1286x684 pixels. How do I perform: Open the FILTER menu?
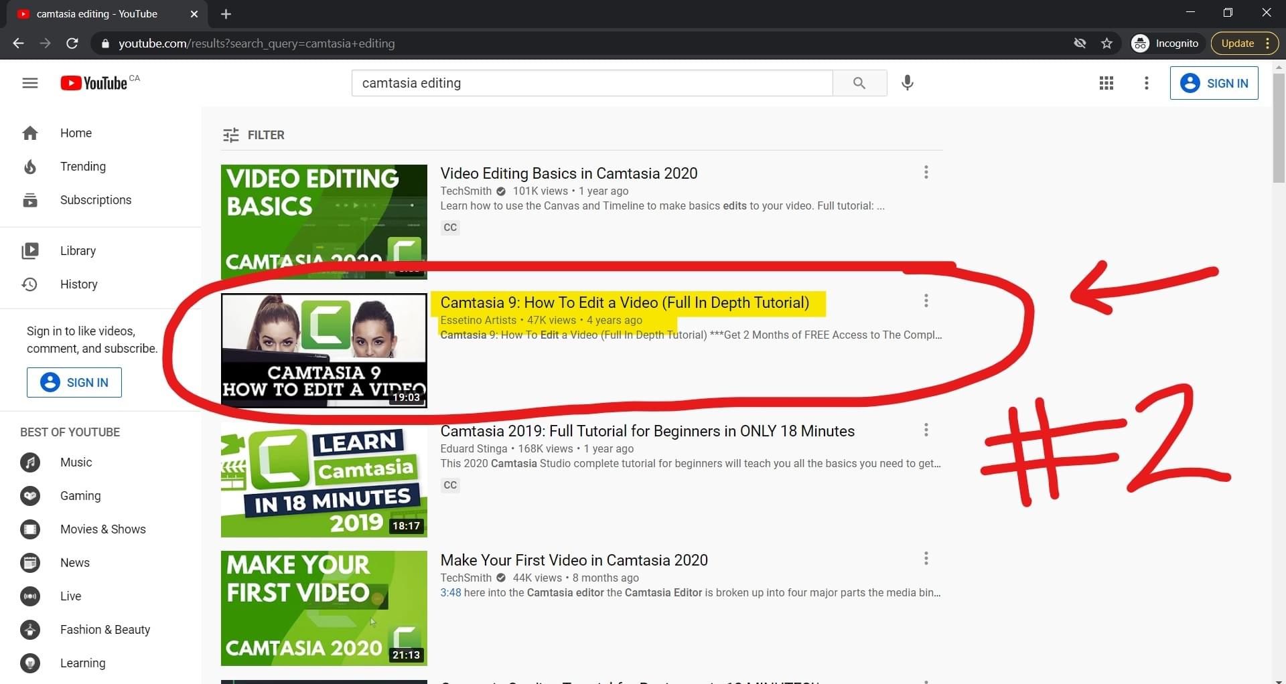pyautogui.click(x=253, y=135)
